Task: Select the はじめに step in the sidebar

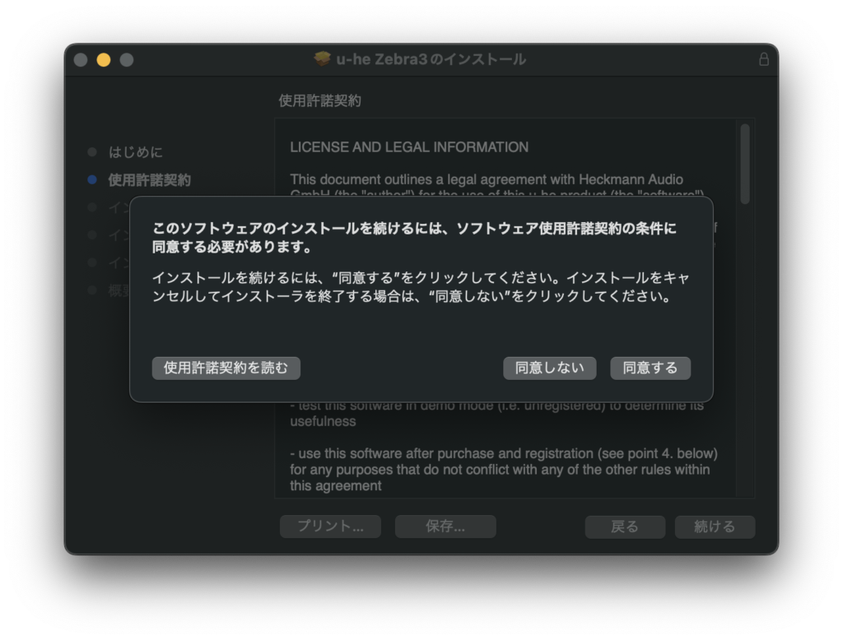Action: click(136, 152)
